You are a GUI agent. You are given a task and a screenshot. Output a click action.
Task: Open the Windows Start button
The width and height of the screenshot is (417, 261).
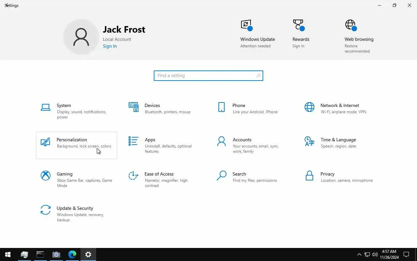(x=8, y=254)
